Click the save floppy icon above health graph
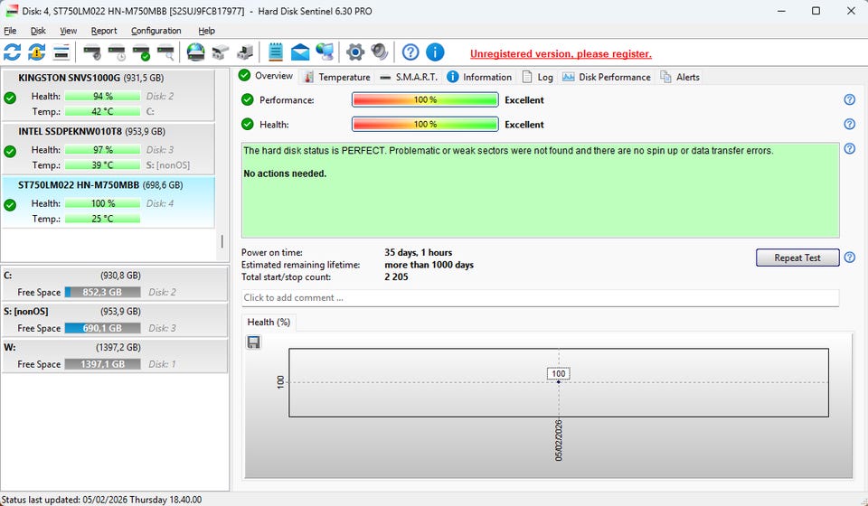 254,342
